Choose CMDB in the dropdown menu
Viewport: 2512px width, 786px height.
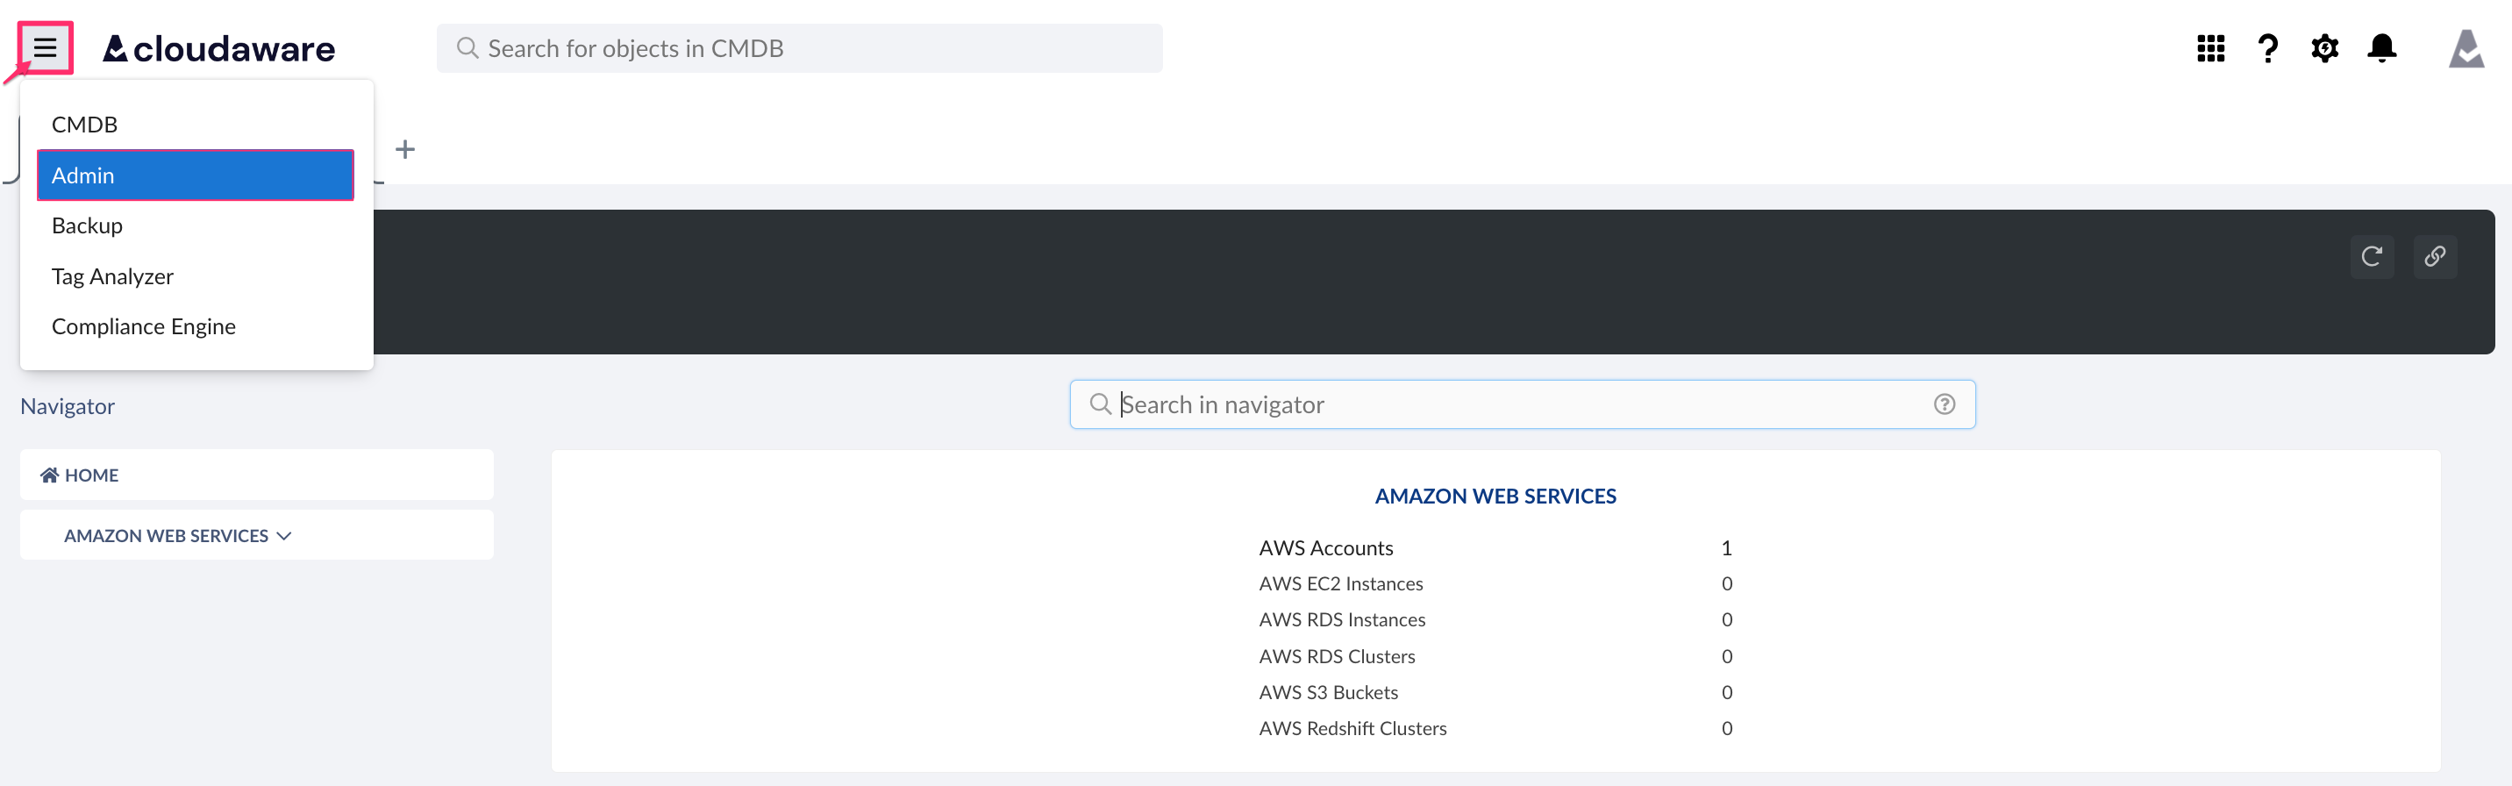(x=85, y=125)
